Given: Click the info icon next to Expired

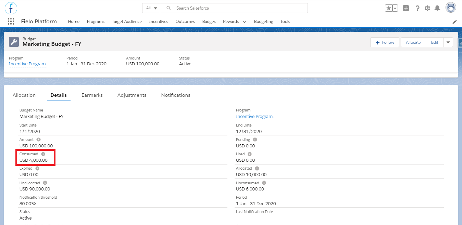Looking at the screenshot, I should click(x=37, y=169).
